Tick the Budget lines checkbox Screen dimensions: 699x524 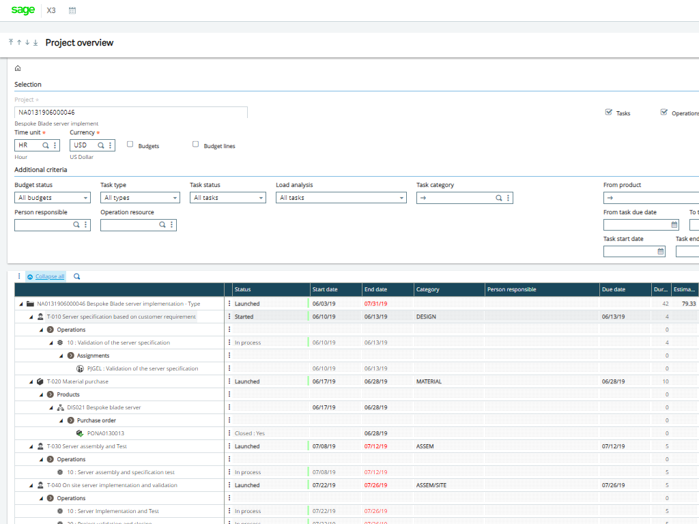[x=196, y=145]
